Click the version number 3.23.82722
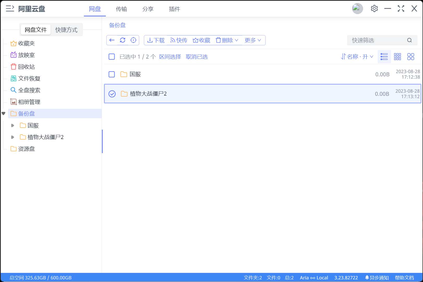 coord(346,278)
